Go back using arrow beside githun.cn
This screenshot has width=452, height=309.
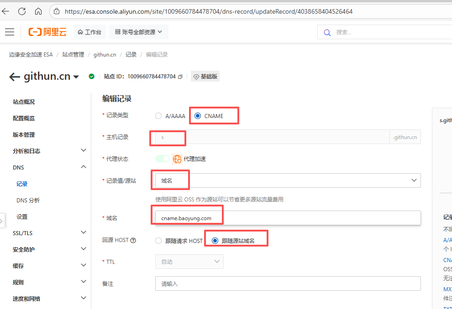[15, 77]
